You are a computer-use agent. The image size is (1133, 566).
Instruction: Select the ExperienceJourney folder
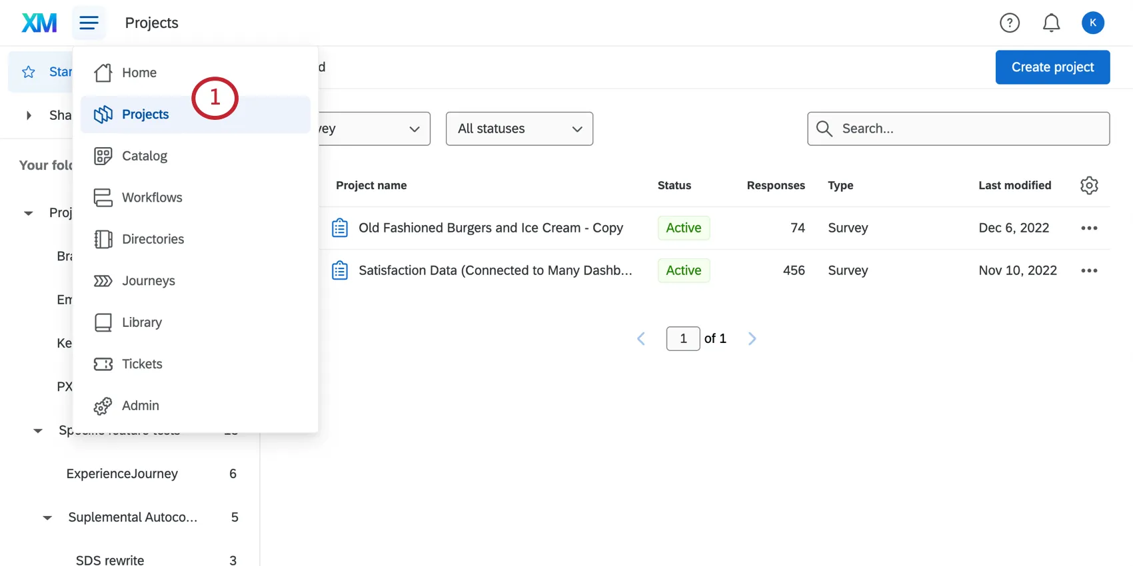point(123,474)
